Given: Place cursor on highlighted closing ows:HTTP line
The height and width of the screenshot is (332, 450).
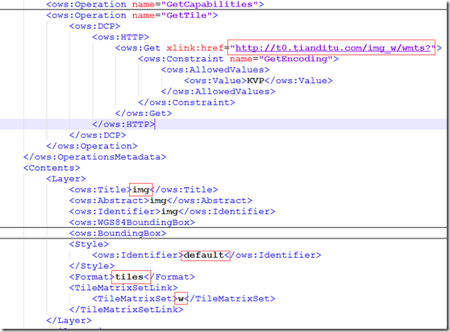Looking at the screenshot, I should [x=123, y=124].
